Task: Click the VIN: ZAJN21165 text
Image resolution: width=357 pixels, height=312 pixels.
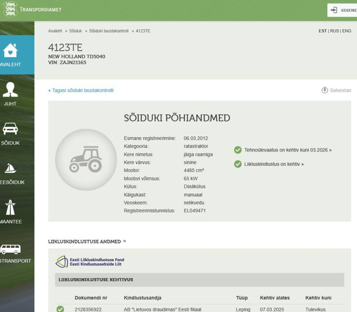Action: (67, 63)
